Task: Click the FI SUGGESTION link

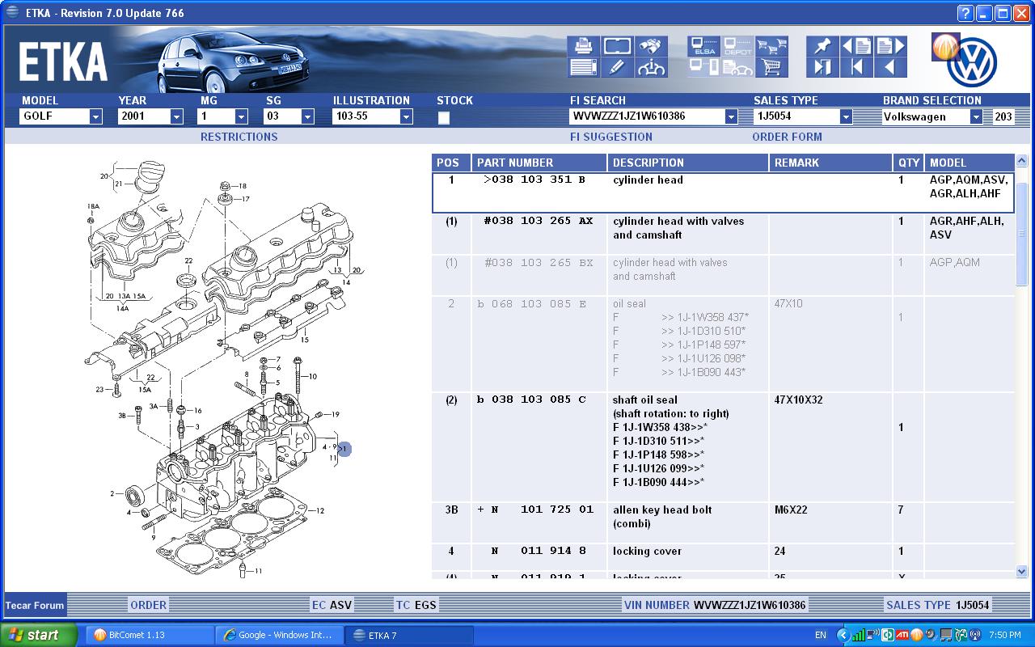Action: tap(611, 137)
